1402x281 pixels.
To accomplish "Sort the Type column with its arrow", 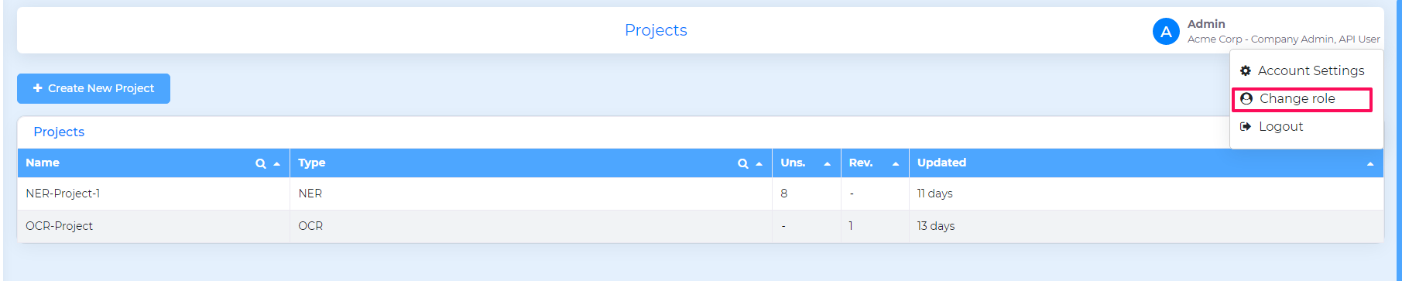I will coord(759,164).
